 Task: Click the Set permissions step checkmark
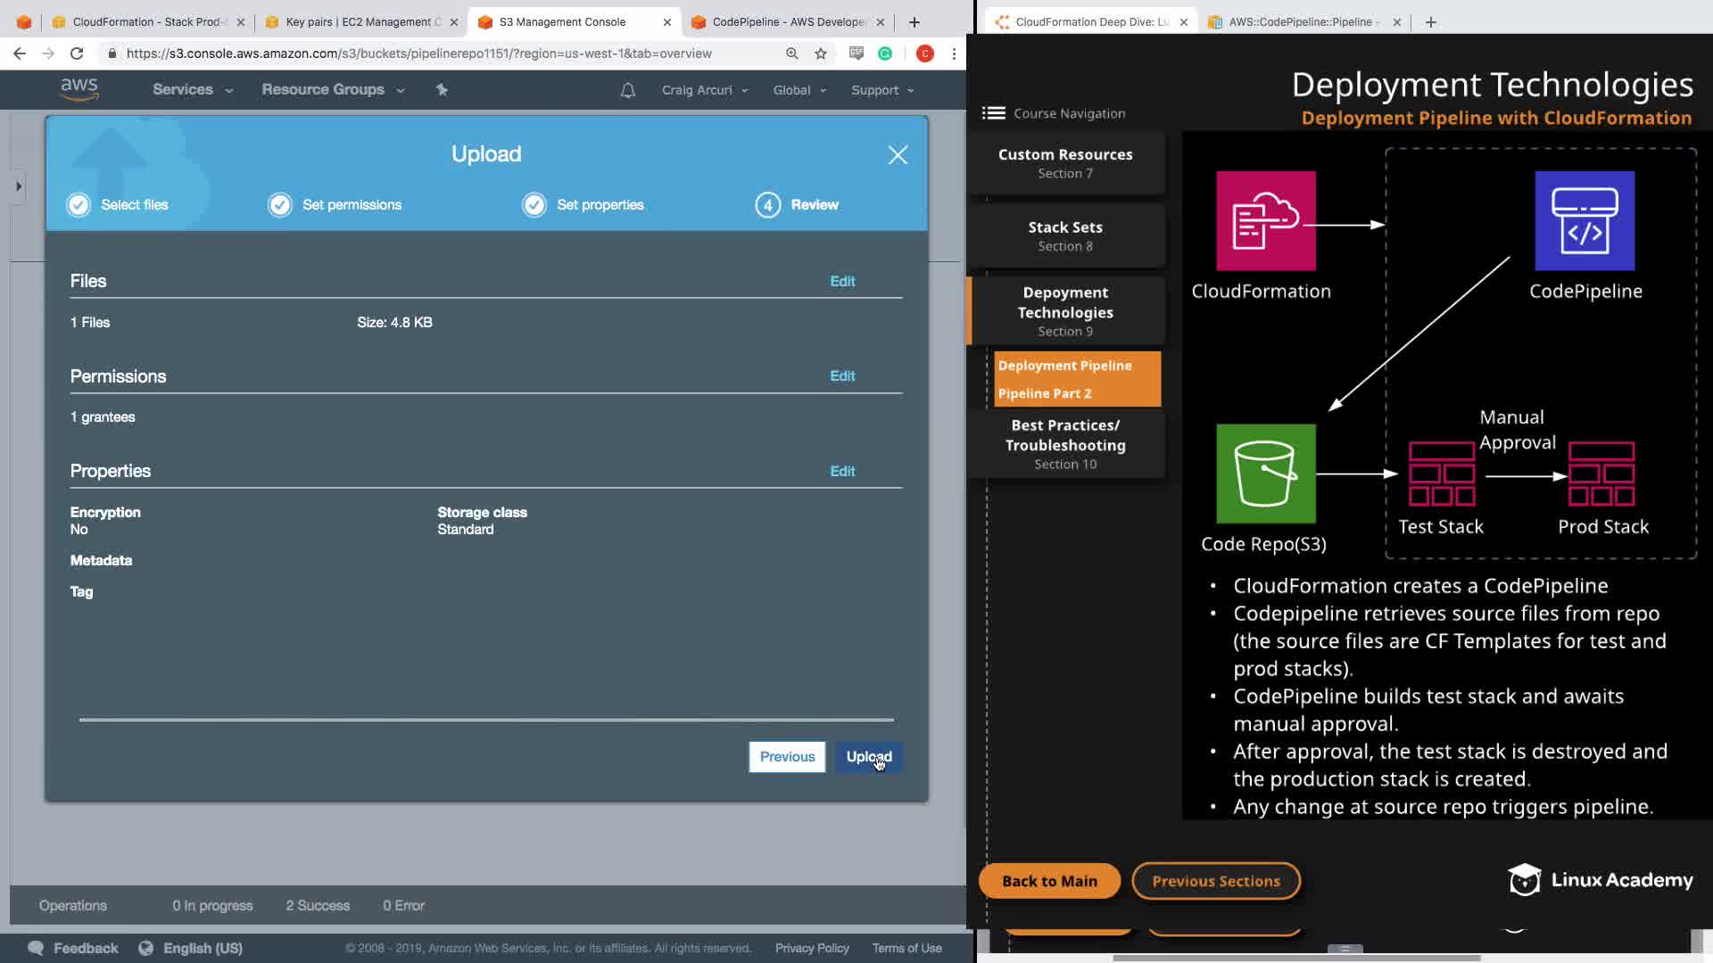click(280, 205)
